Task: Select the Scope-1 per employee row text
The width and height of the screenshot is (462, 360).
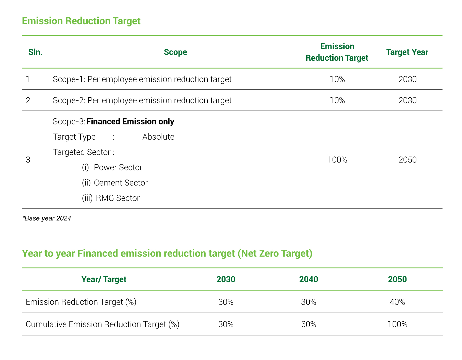Action: [x=142, y=79]
